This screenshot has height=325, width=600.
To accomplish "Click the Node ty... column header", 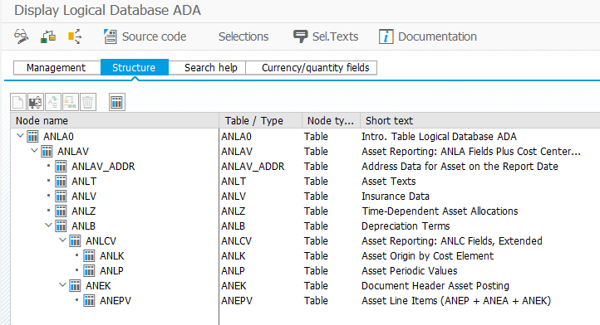I will (331, 121).
